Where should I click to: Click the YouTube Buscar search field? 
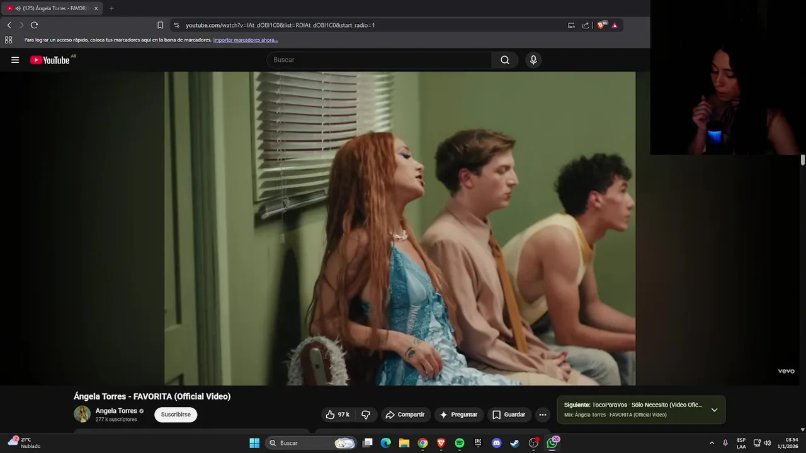tap(379, 60)
